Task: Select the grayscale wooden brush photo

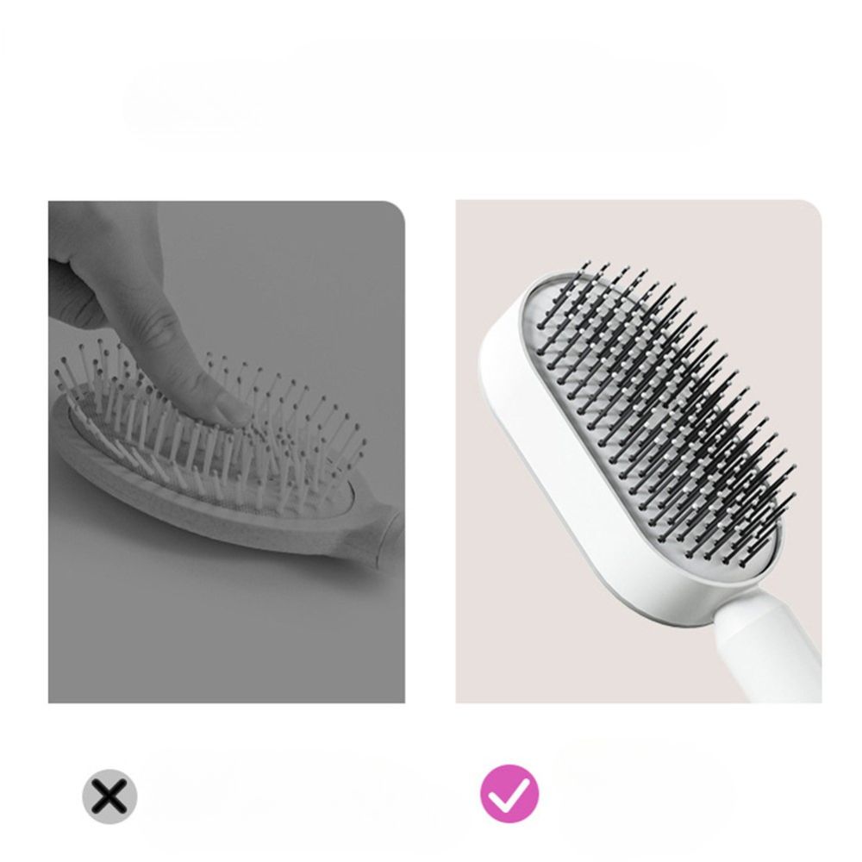Action: click(x=227, y=452)
